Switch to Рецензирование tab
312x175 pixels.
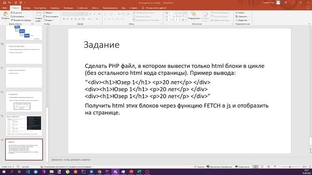click(x=110, y=8)
